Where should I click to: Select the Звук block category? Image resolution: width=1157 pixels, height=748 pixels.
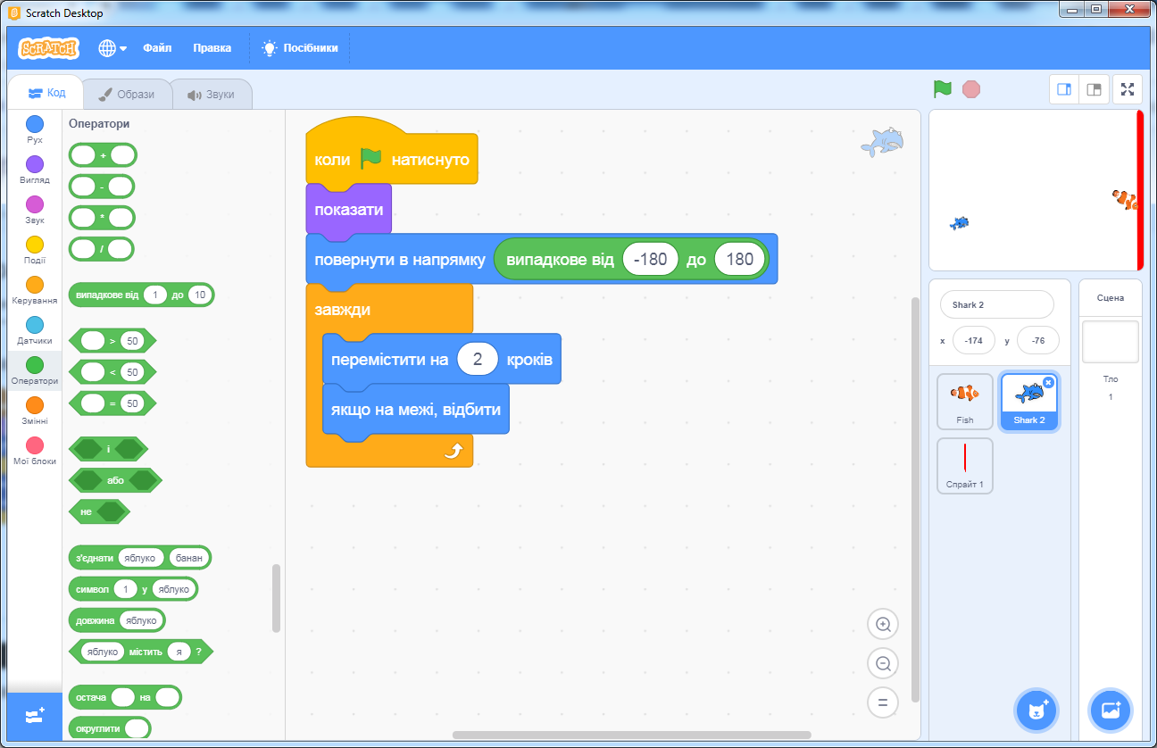tap(35, 211)
